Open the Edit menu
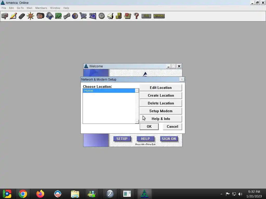The image size is (266, 199). [x=11, y=8]
